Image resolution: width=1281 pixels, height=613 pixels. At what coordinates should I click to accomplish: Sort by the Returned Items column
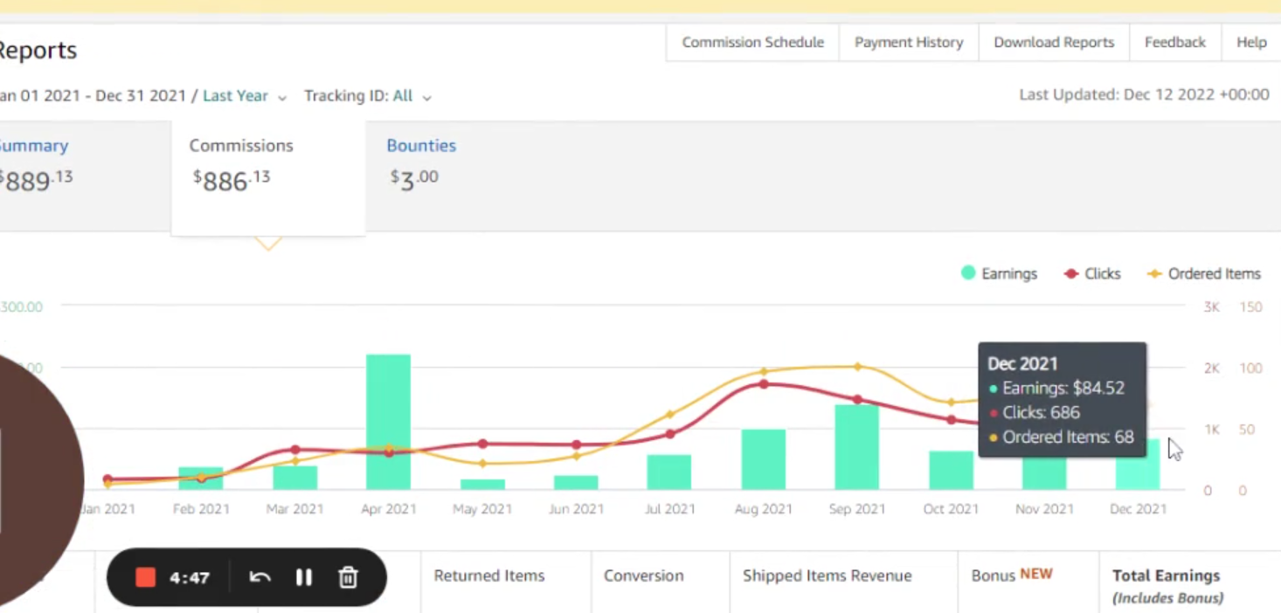[489, 575]
